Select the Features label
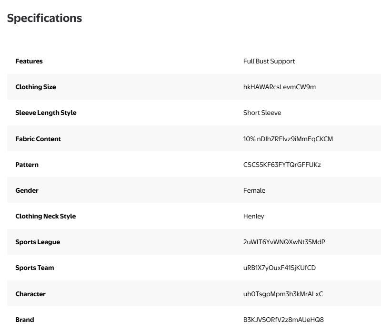381x332 pixels. point(29,61)
